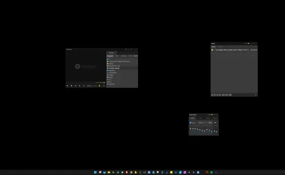
Task: Select the Audio tab in Control Panel
Action: pyautogui.click(x=192, y=118)
